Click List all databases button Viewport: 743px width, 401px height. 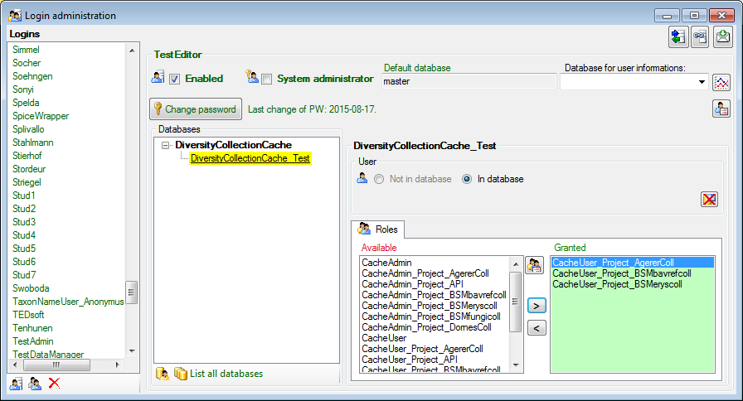[218, 374]
